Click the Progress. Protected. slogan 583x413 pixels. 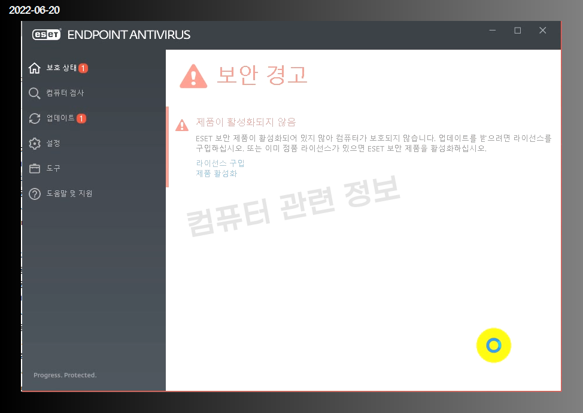click(65, 375)
